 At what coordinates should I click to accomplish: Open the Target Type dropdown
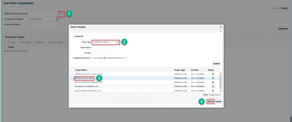pos(118,42)
